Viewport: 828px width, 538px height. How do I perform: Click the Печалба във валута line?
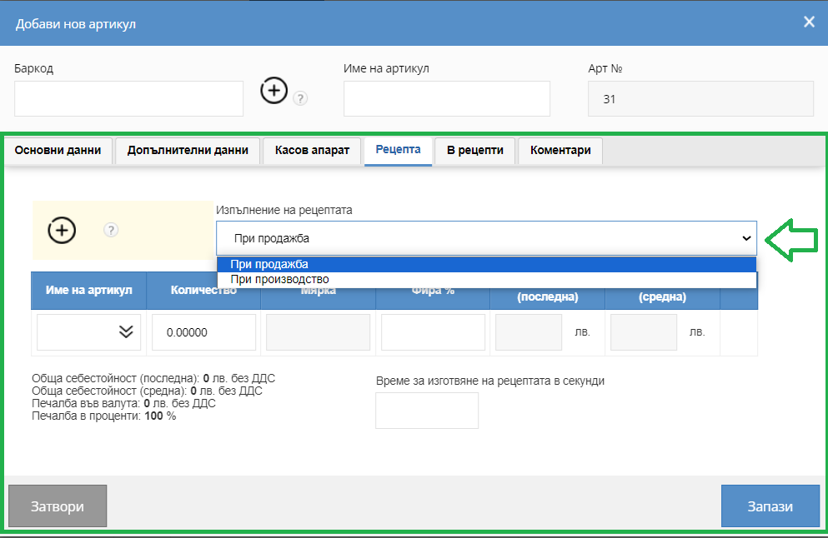pos(123,403)
